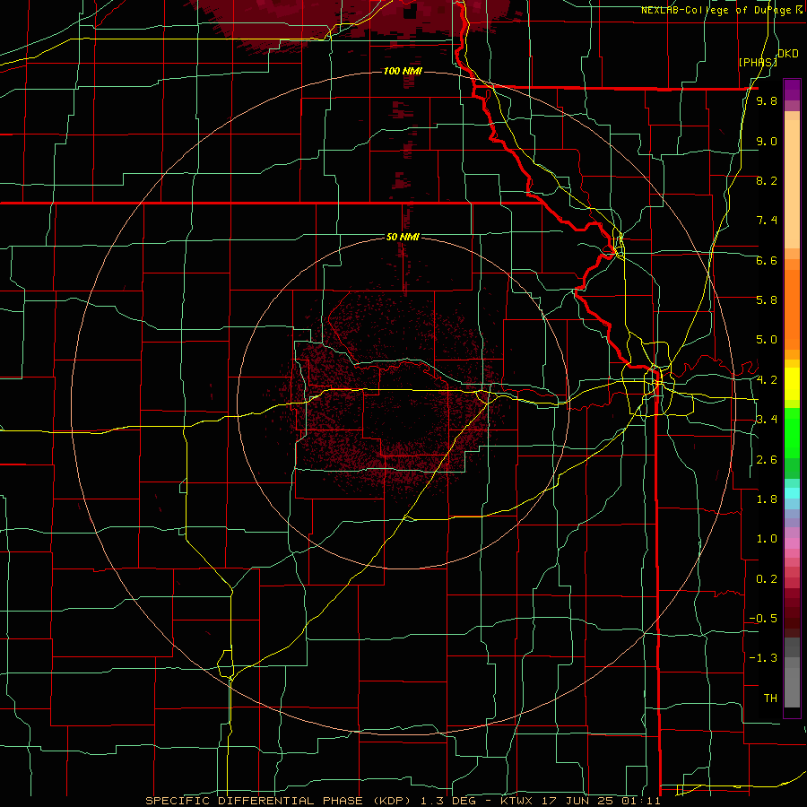Screen dimensions: 807x807
Task: Click the pink color bar segment
Action: (792, 543)
